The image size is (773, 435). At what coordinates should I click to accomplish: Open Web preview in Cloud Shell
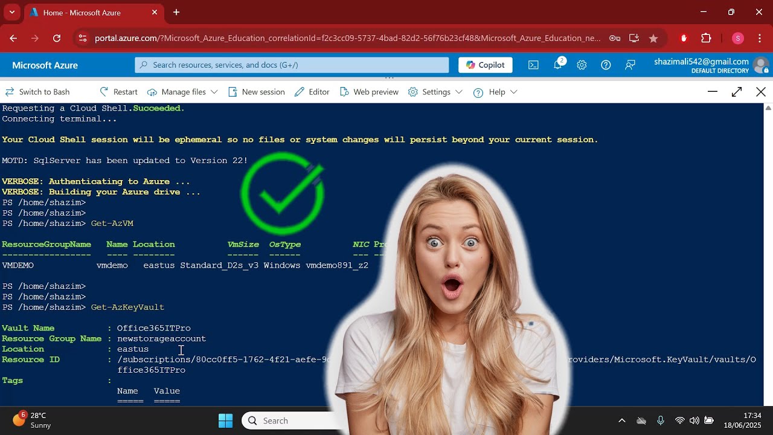tap(369, 92)
